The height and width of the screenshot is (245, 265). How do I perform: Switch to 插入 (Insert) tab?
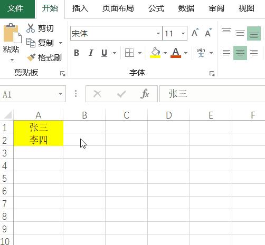[x=80, y=8]
